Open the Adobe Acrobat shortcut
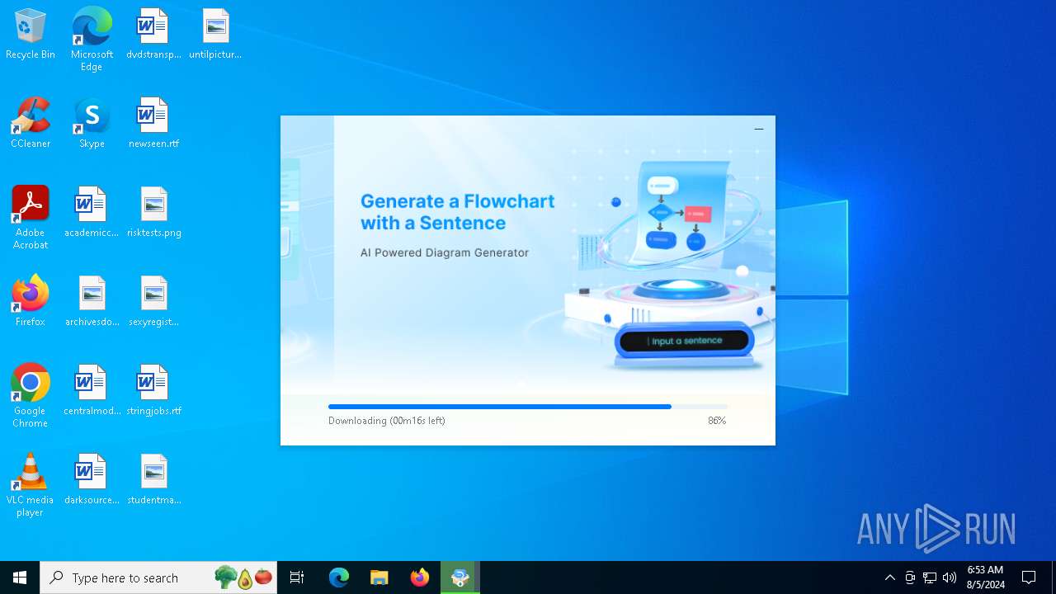Image resolution: width=1056 pixels, height=594 pixels. point(31,218)
